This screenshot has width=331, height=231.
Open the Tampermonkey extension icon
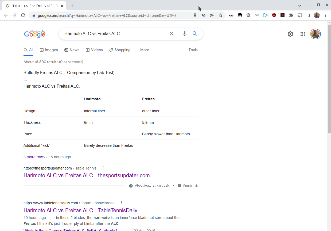click(240, 16)
